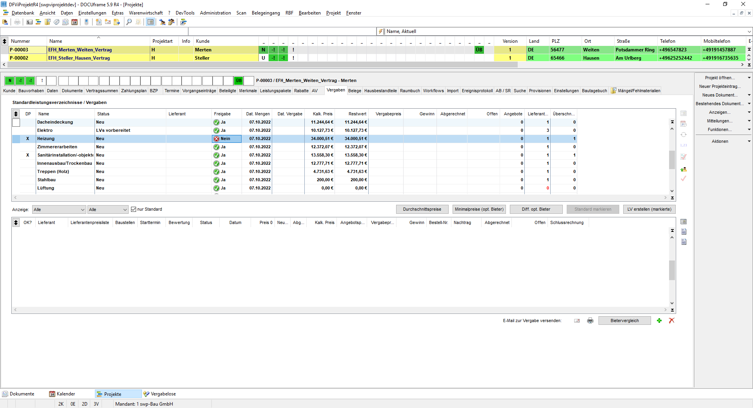Toggle the detail view layout toolbar icon

[x=150, y=22]
